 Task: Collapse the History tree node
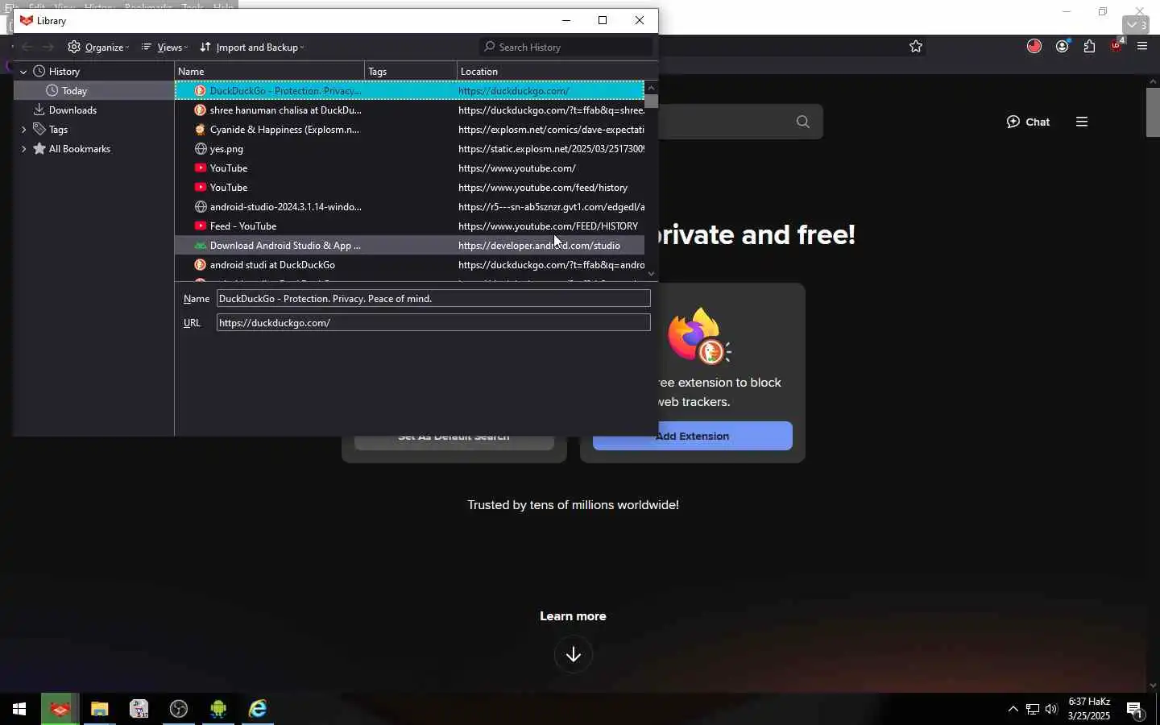point(23,72)
